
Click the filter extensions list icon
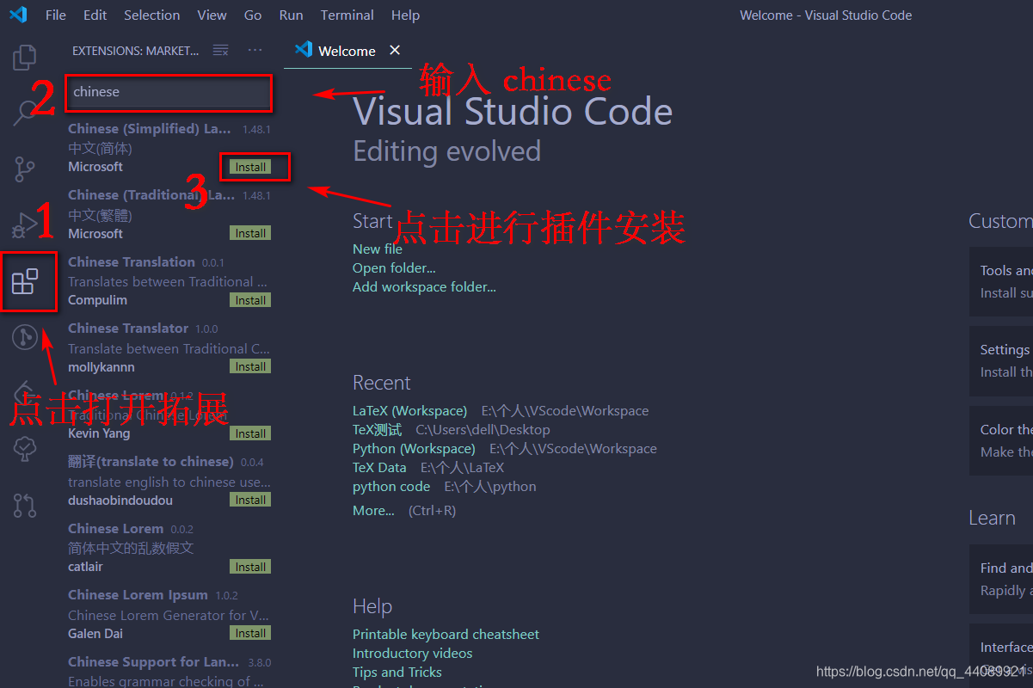point(221,51)
